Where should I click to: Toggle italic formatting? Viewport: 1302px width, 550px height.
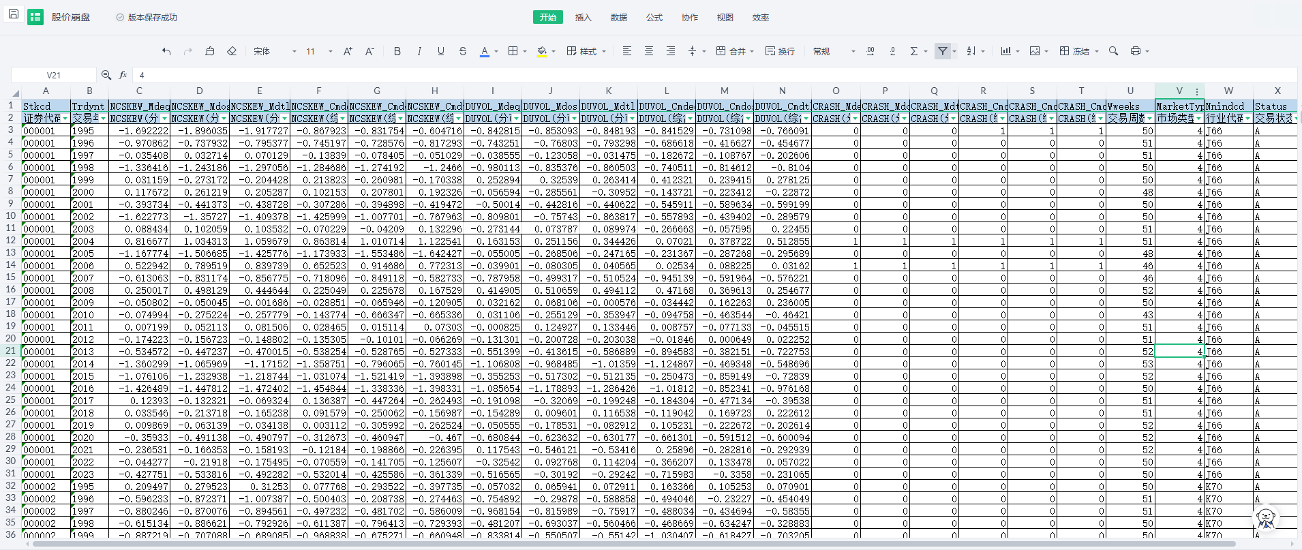coord(419,51)
